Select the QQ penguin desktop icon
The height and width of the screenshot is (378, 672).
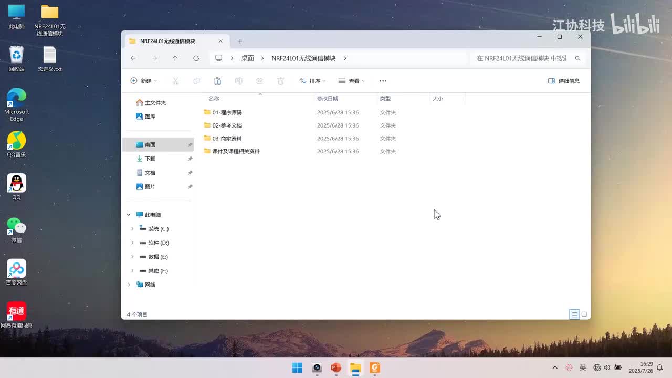click(x=17, y=186)
